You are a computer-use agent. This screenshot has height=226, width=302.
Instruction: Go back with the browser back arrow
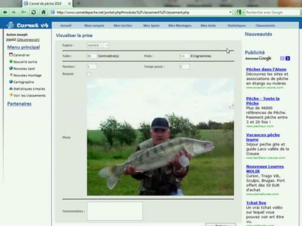tap(5, 13)
